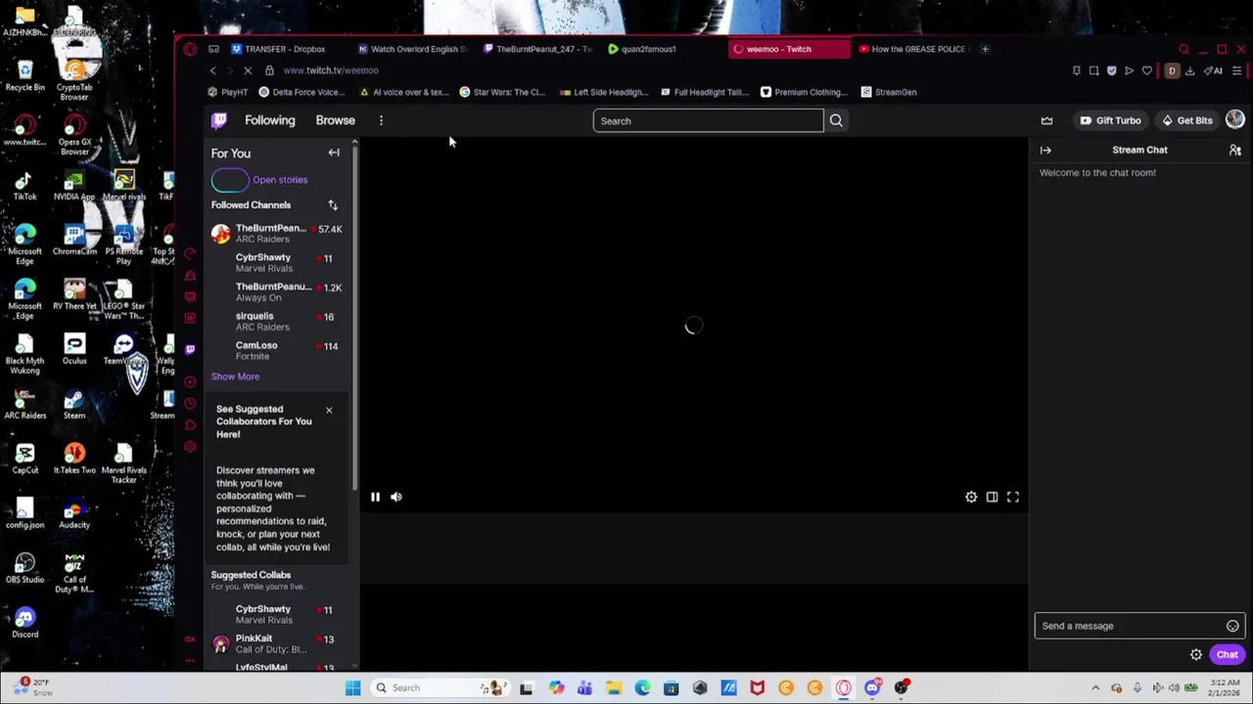The width and height of the screenshot is (1253, 704).
Task: Open the browser AI assistant button
Action: coord(1215,70)
